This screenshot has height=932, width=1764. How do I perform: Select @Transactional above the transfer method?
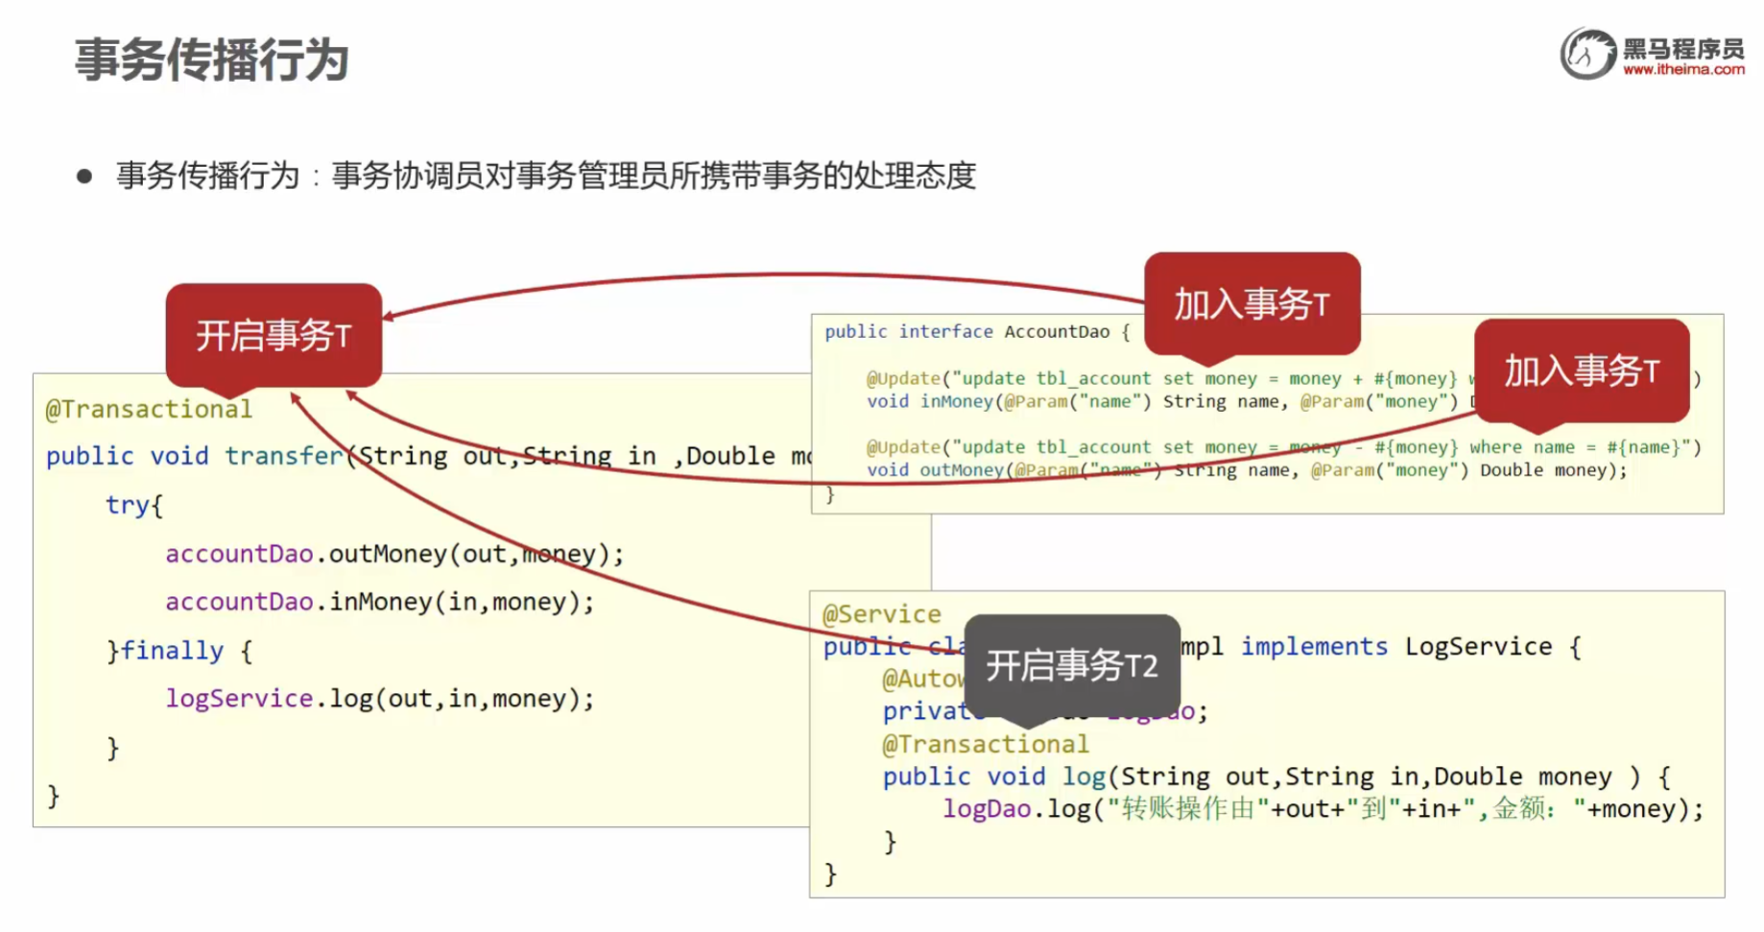149,409
